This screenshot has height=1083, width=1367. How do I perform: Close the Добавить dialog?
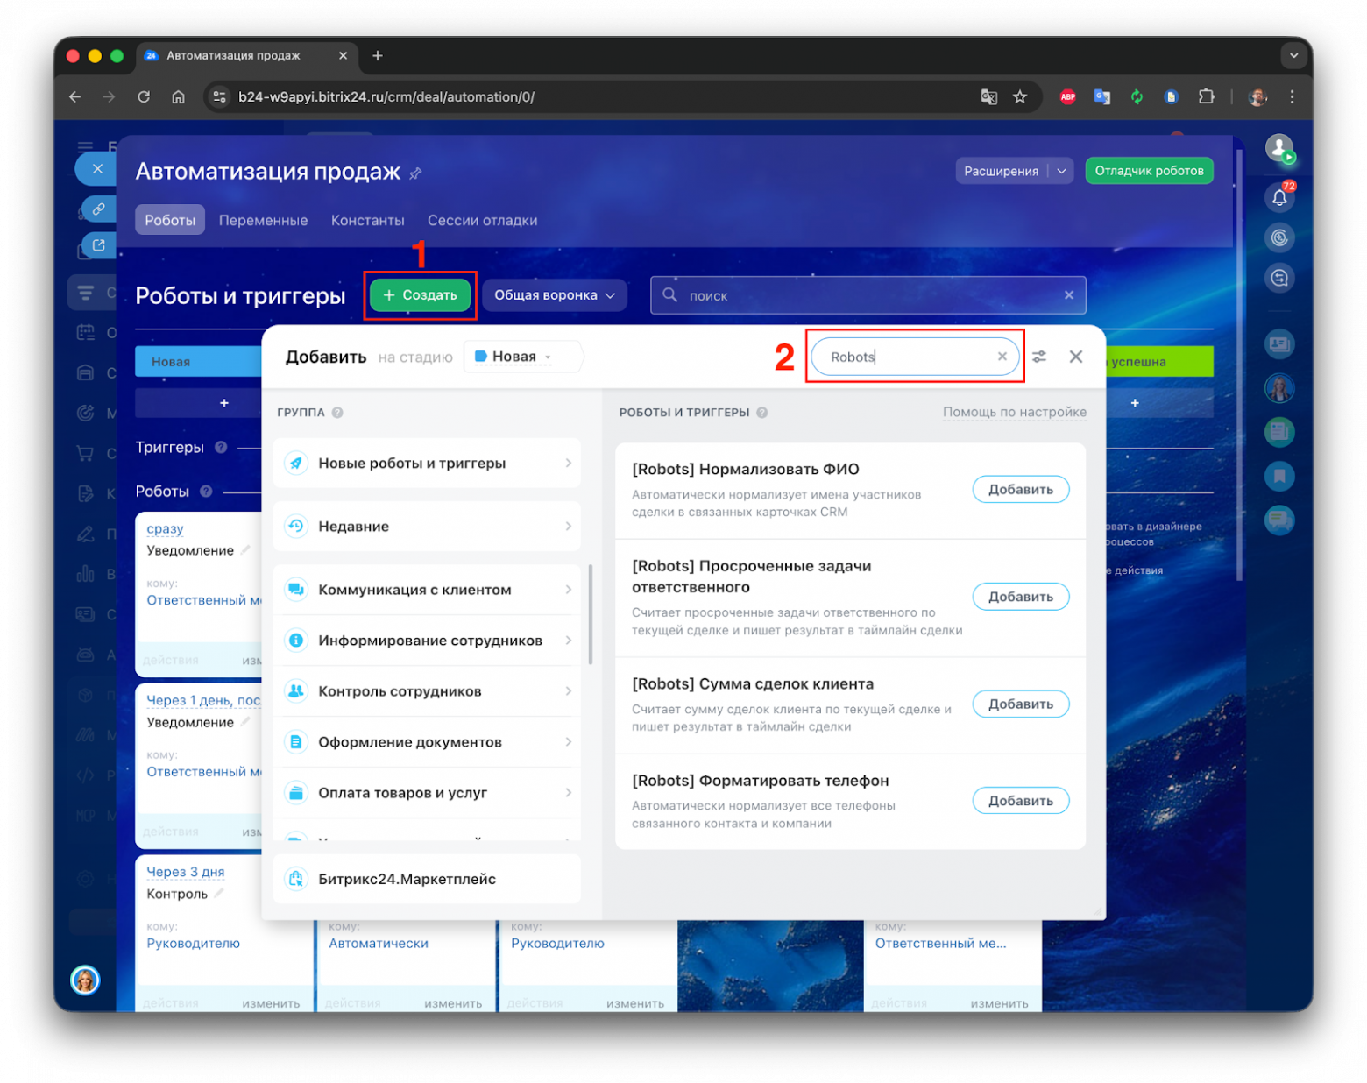pos(1076,357)
